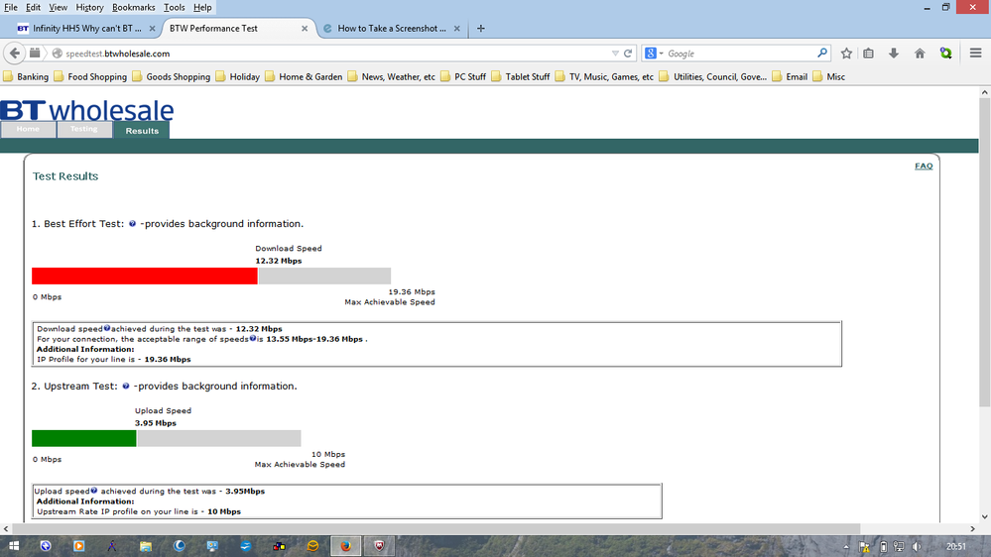Click the horizontal page scrollbar
This screenshot has height=557, width=991.
point(436,528)
